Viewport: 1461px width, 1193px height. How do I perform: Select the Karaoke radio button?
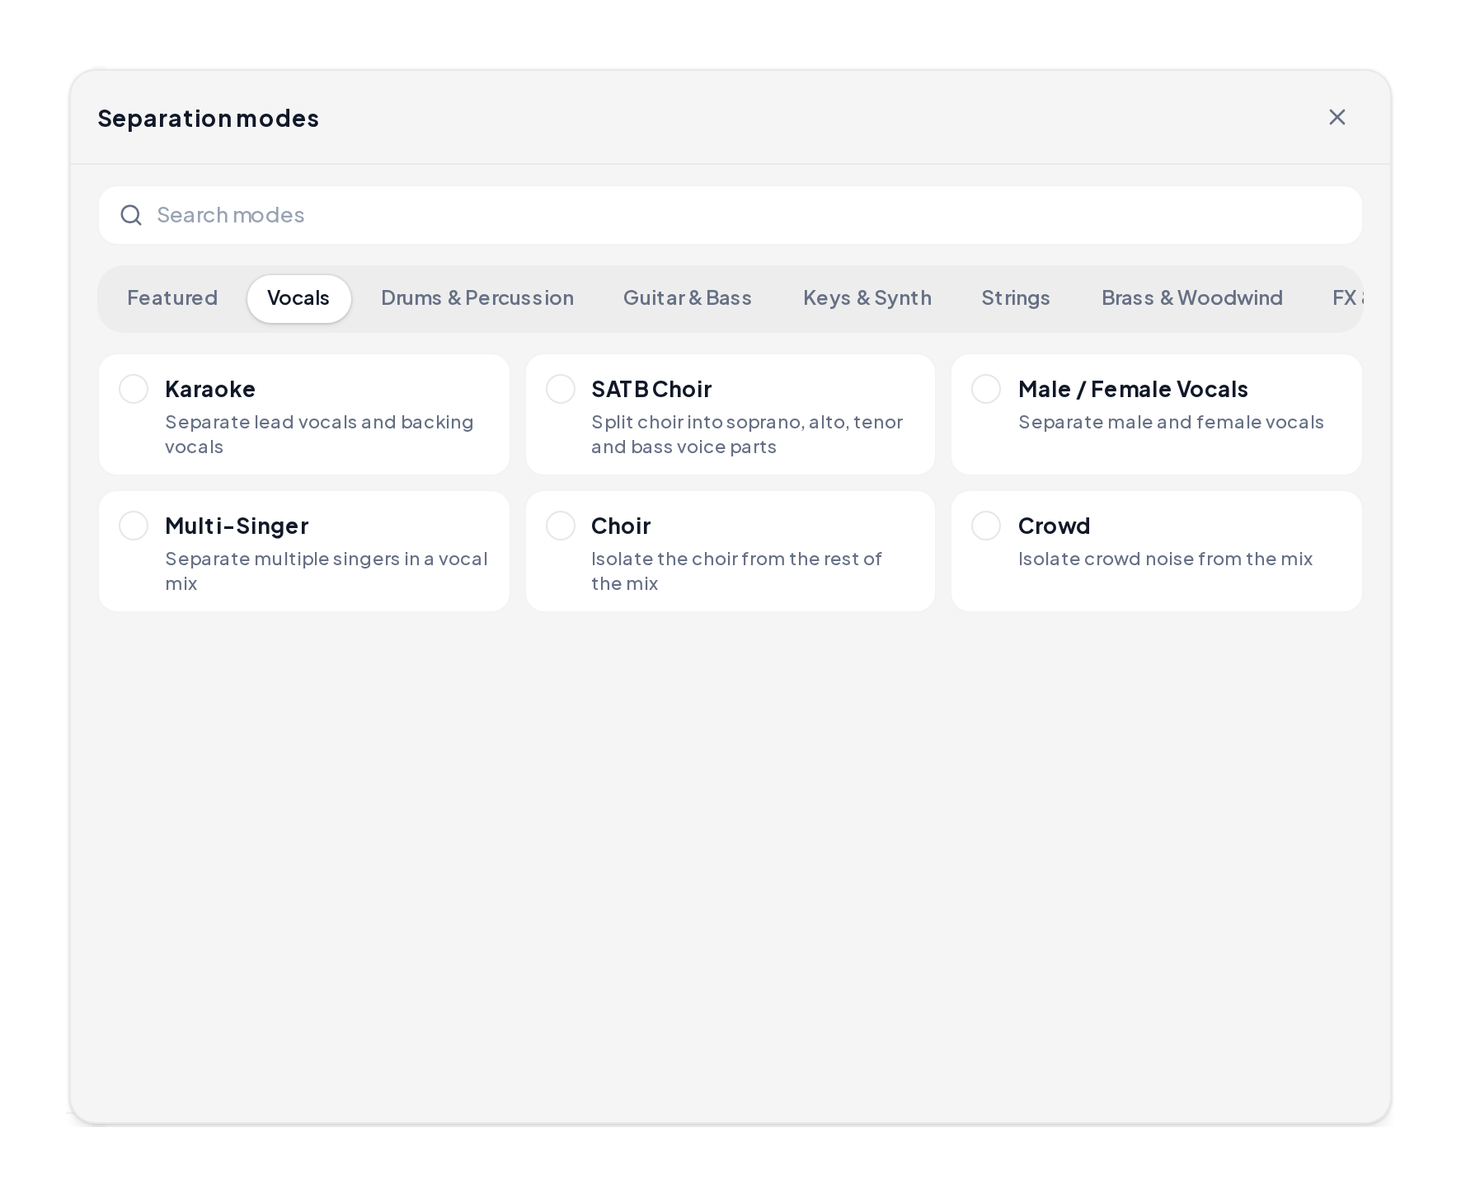(134, 389)
